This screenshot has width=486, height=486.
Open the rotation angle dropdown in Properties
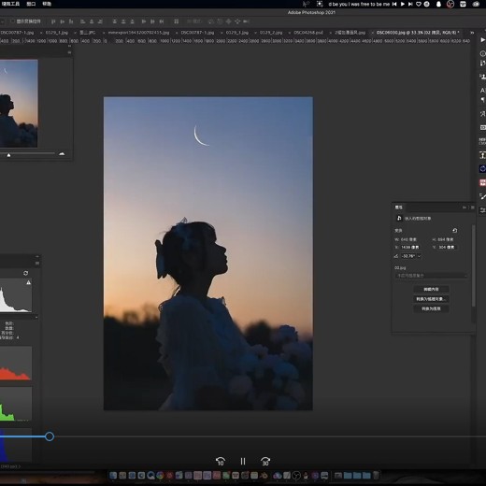[x=420, y=256]
